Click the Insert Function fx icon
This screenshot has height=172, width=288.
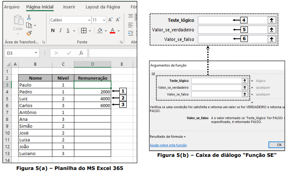click(x=81, y=53)
